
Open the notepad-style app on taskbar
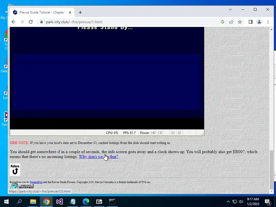(x=73, y=202)
